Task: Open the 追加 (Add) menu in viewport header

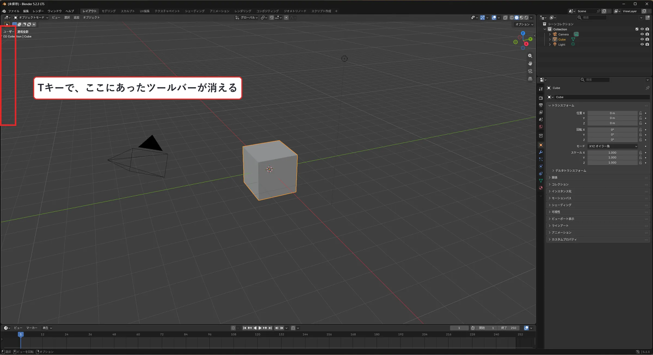Action: [76, 17]
